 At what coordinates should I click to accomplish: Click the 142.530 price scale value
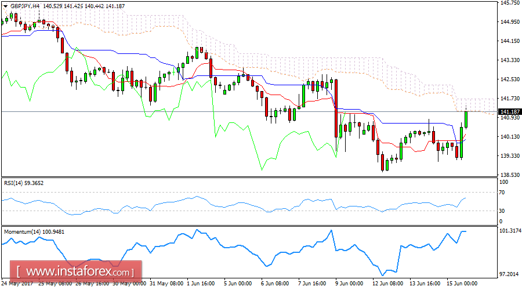(x=510, y=79)
